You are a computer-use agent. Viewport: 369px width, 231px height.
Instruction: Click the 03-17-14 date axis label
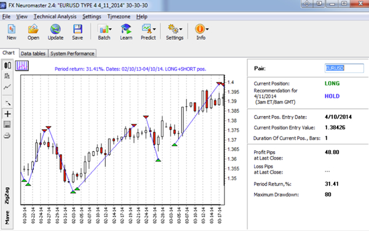pos(220,215)
